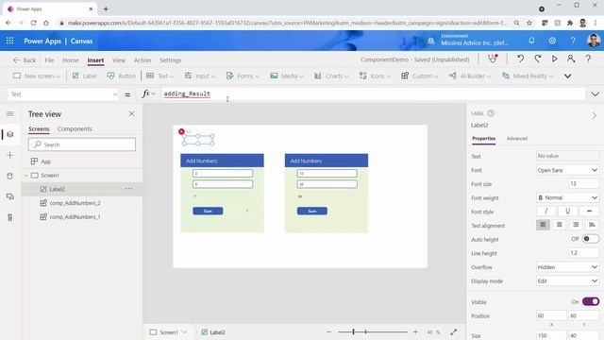The height and width of the screenshot is (340, 604).
Task: Open the App checker stethoscope icon
Action: coord(493,59)
